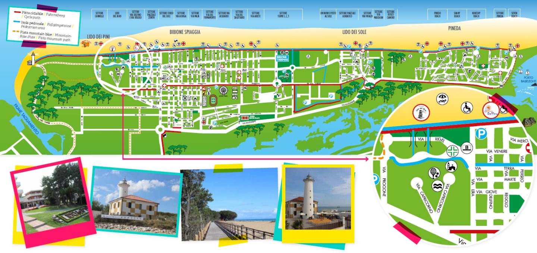Screen dimensions: 537x253
Task: Open the beach boardwalk photo
Action: (x=229, y=204)
